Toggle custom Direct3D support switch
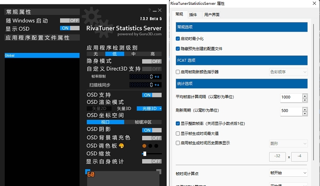This screenshot has width=320, height=186. click(152, 69)
